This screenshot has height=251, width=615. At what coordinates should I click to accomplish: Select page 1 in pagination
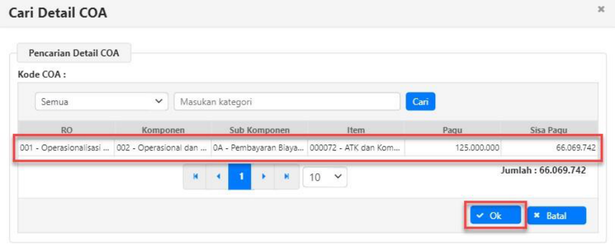tap(240, 177)
